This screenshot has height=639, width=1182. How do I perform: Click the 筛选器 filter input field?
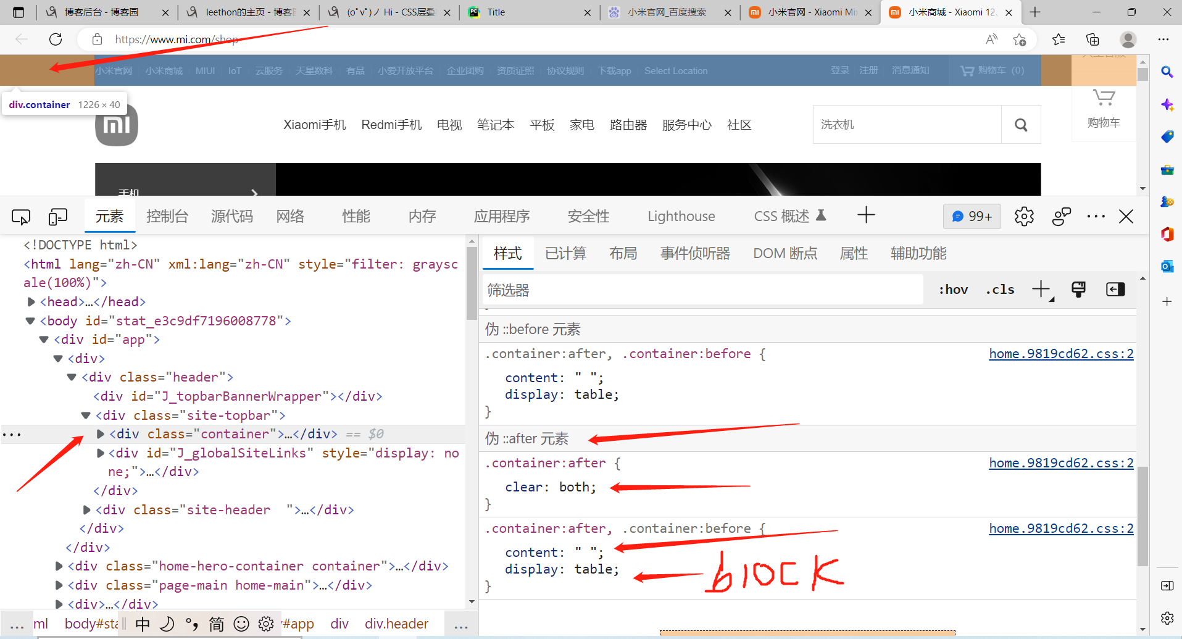pos(702,290)
